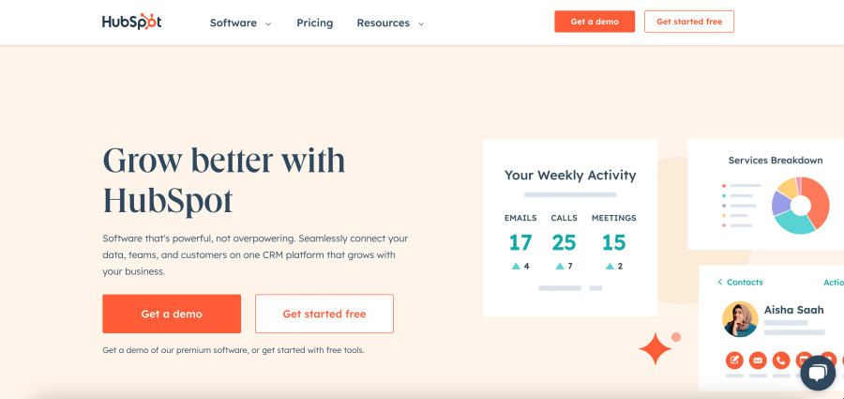This screenshot has height=399, width=844.
Task: Open the chat widget bubble
Action: coord(817,373)
